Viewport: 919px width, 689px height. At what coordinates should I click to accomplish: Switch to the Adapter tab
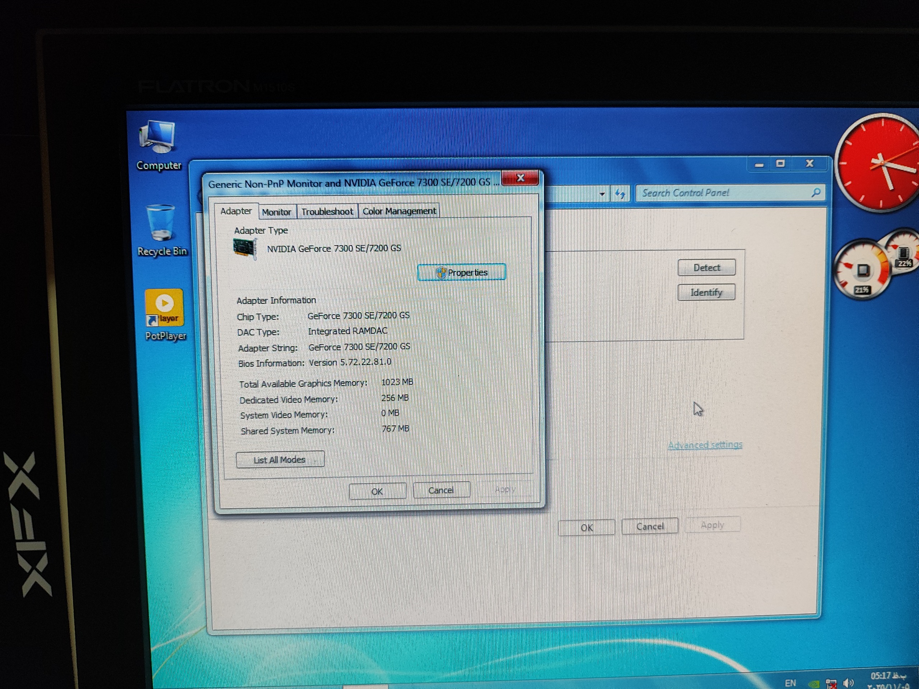236,211
